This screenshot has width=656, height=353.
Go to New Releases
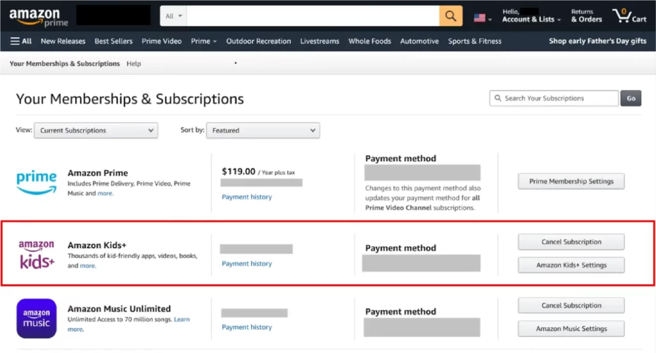[x=63, y=41]
